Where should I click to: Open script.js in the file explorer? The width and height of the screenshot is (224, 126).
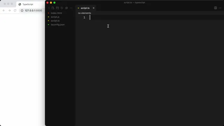55,17
